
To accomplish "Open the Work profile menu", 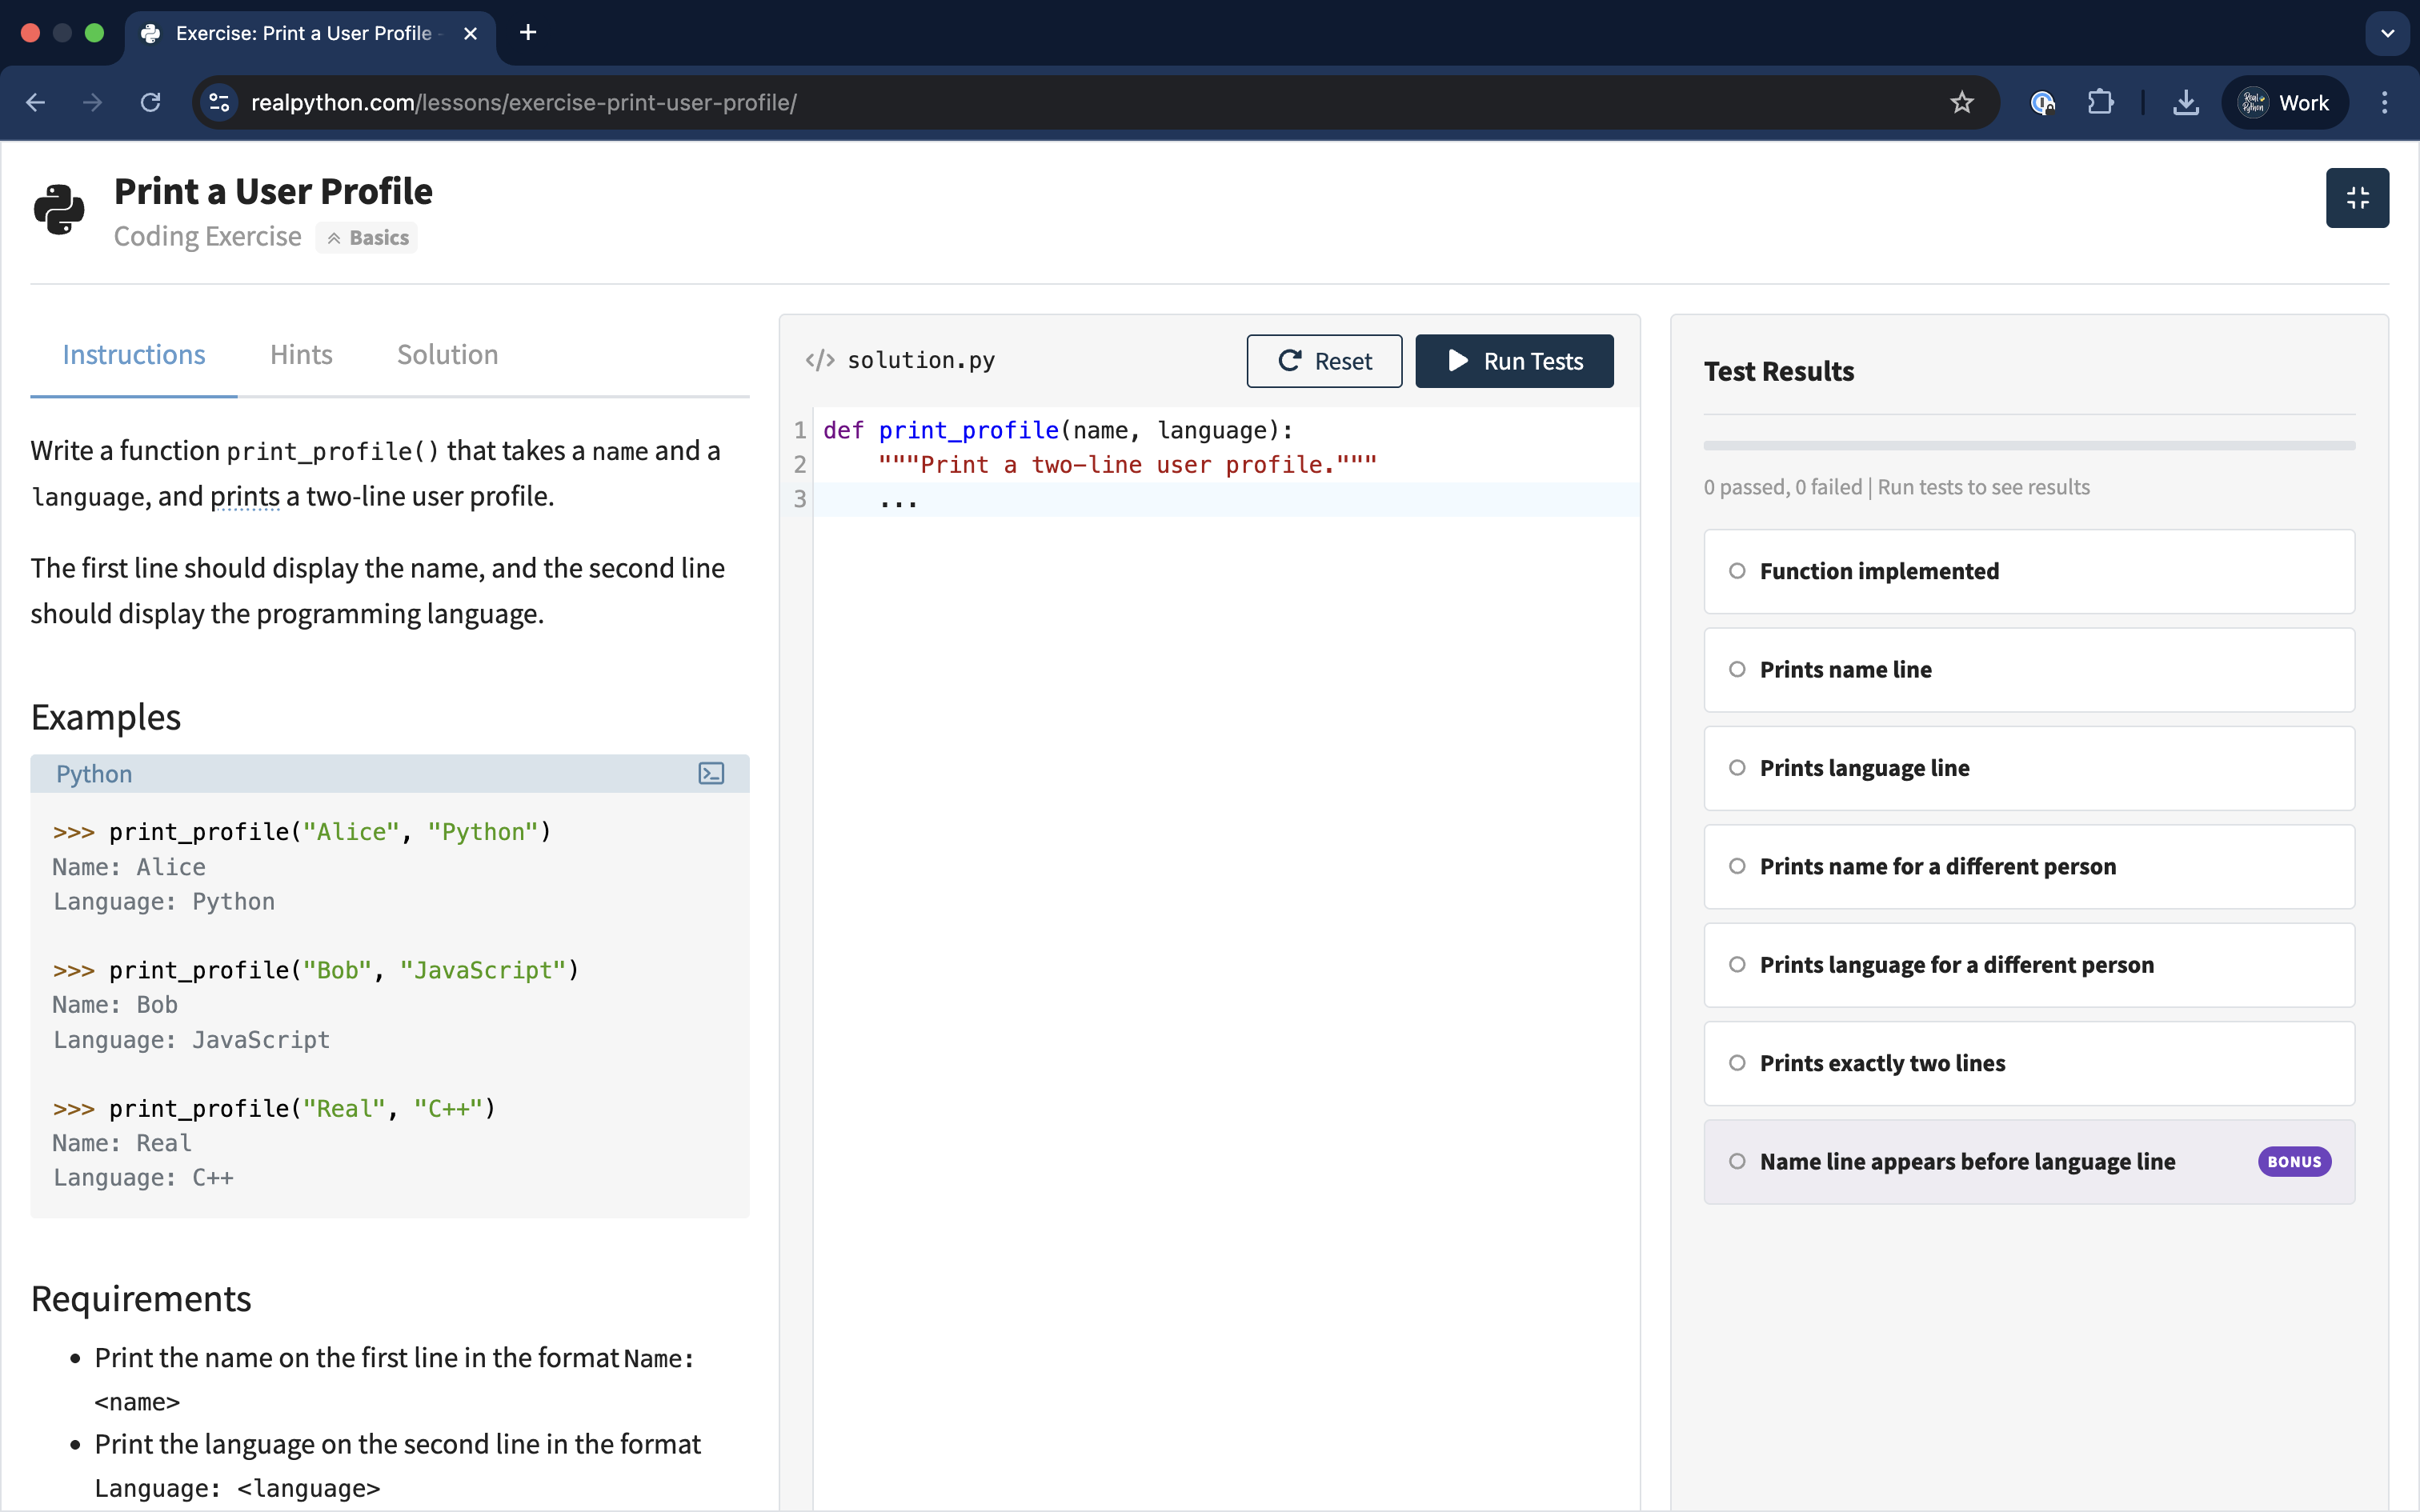I will (x=2284, y=102).
